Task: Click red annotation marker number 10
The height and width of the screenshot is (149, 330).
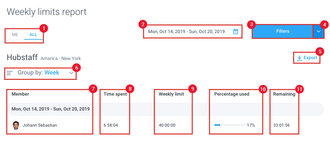Action: click(x=263, y=89)
